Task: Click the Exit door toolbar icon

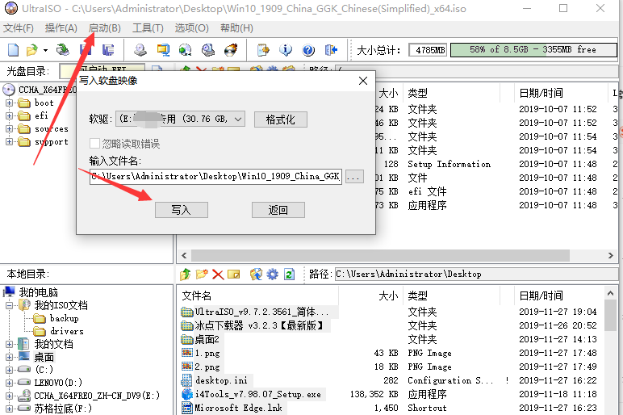Action: click(x=331, y=50)
